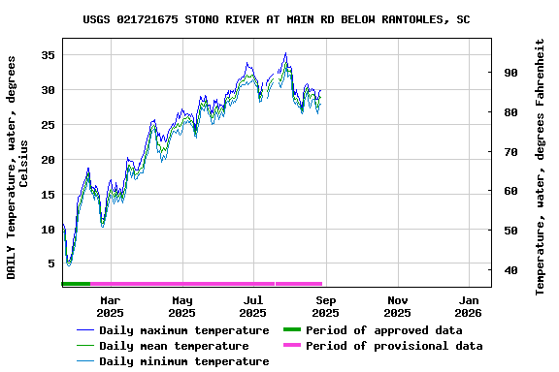Click the 15 value on the Celsius axis
559x372 pixels.
coord(49,195)
